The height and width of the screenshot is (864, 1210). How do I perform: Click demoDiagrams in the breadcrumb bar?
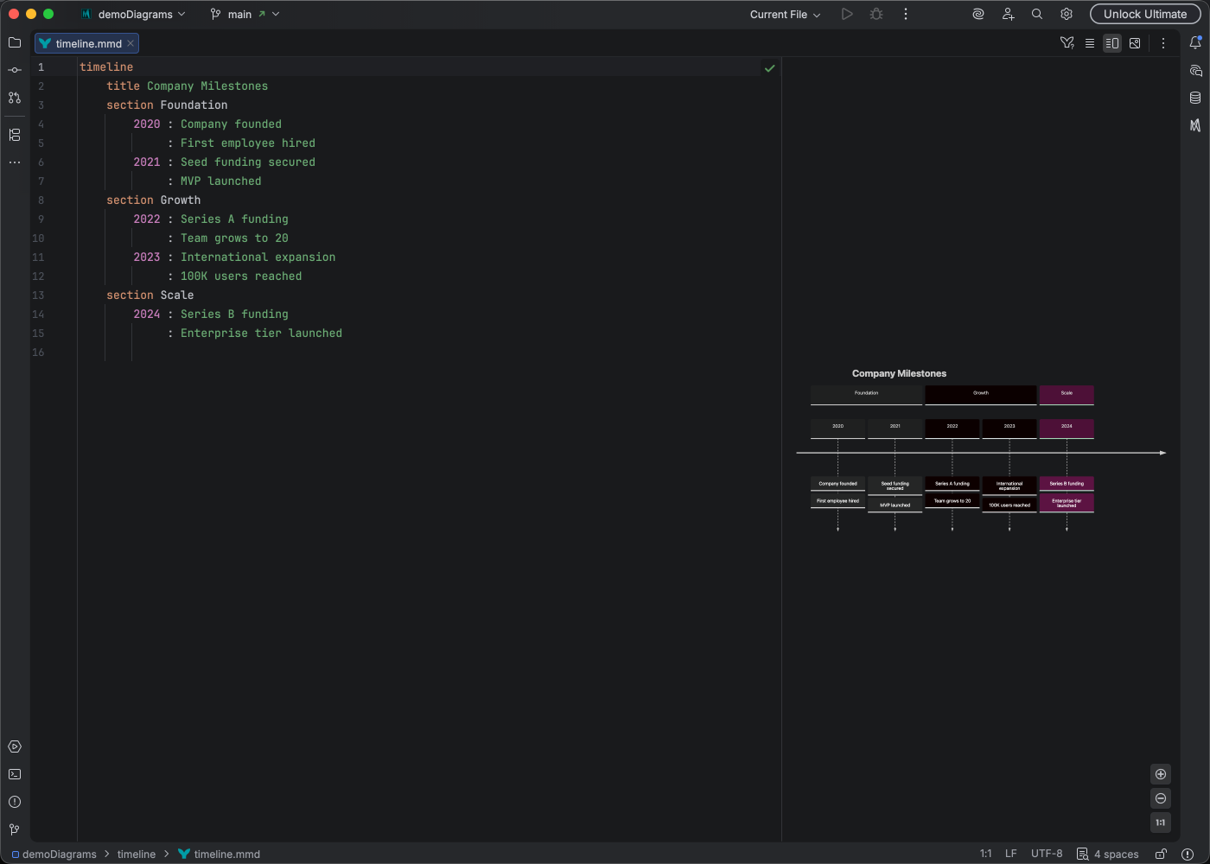click(59, 854)
